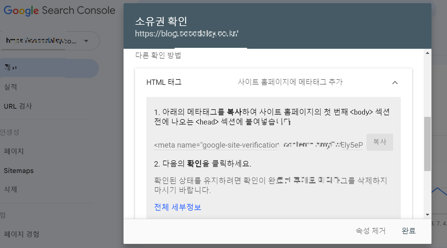Click the 속성 제거 button
Image resolution: width=447 pixels, height=248 pixels.
pos(371,231)
